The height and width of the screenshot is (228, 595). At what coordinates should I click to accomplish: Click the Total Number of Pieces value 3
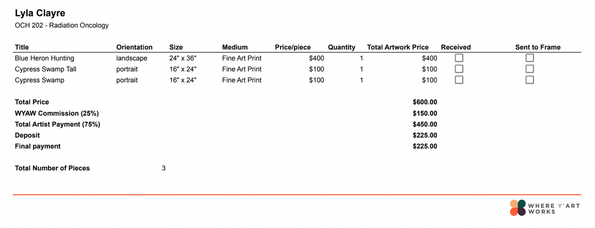pos(163,168)
